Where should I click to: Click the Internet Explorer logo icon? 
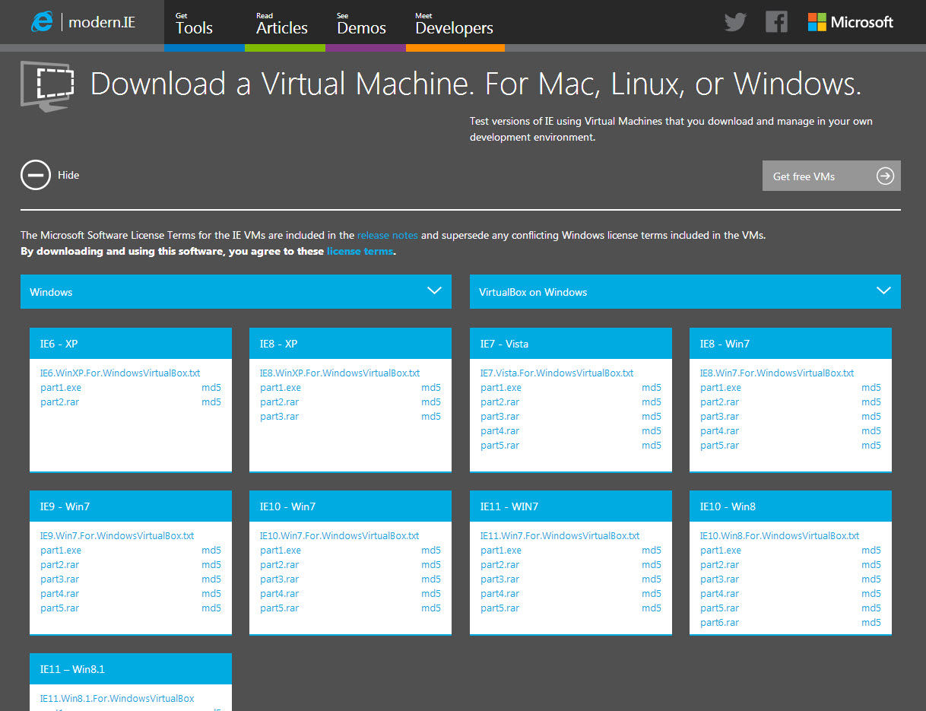pyautogui.click(x=42, y=21)
